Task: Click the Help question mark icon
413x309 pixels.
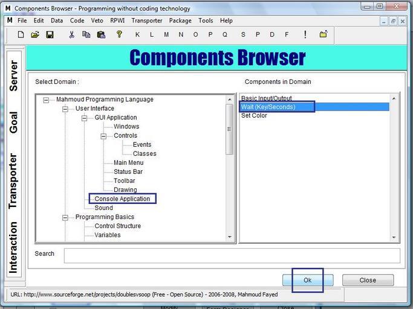Action: pos(119,34)
